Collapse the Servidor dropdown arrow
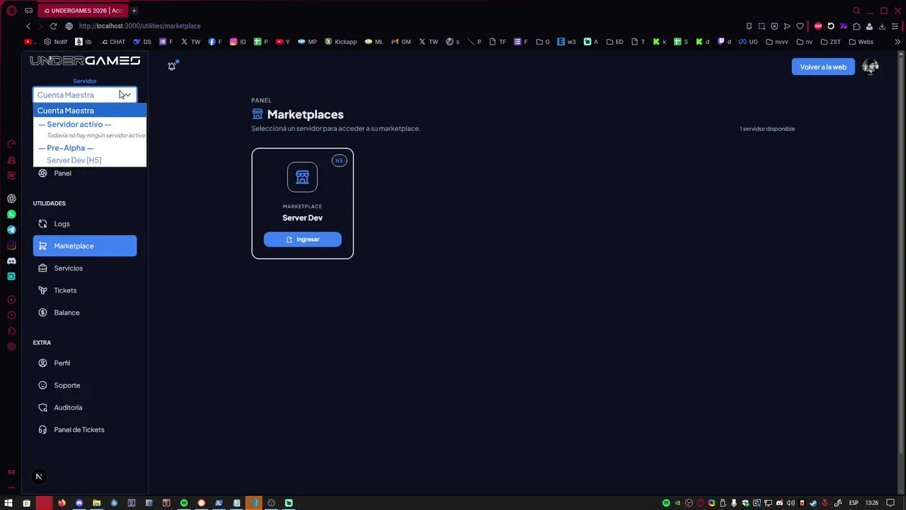This screenshot has width=906, height=510. click(127, 95)
